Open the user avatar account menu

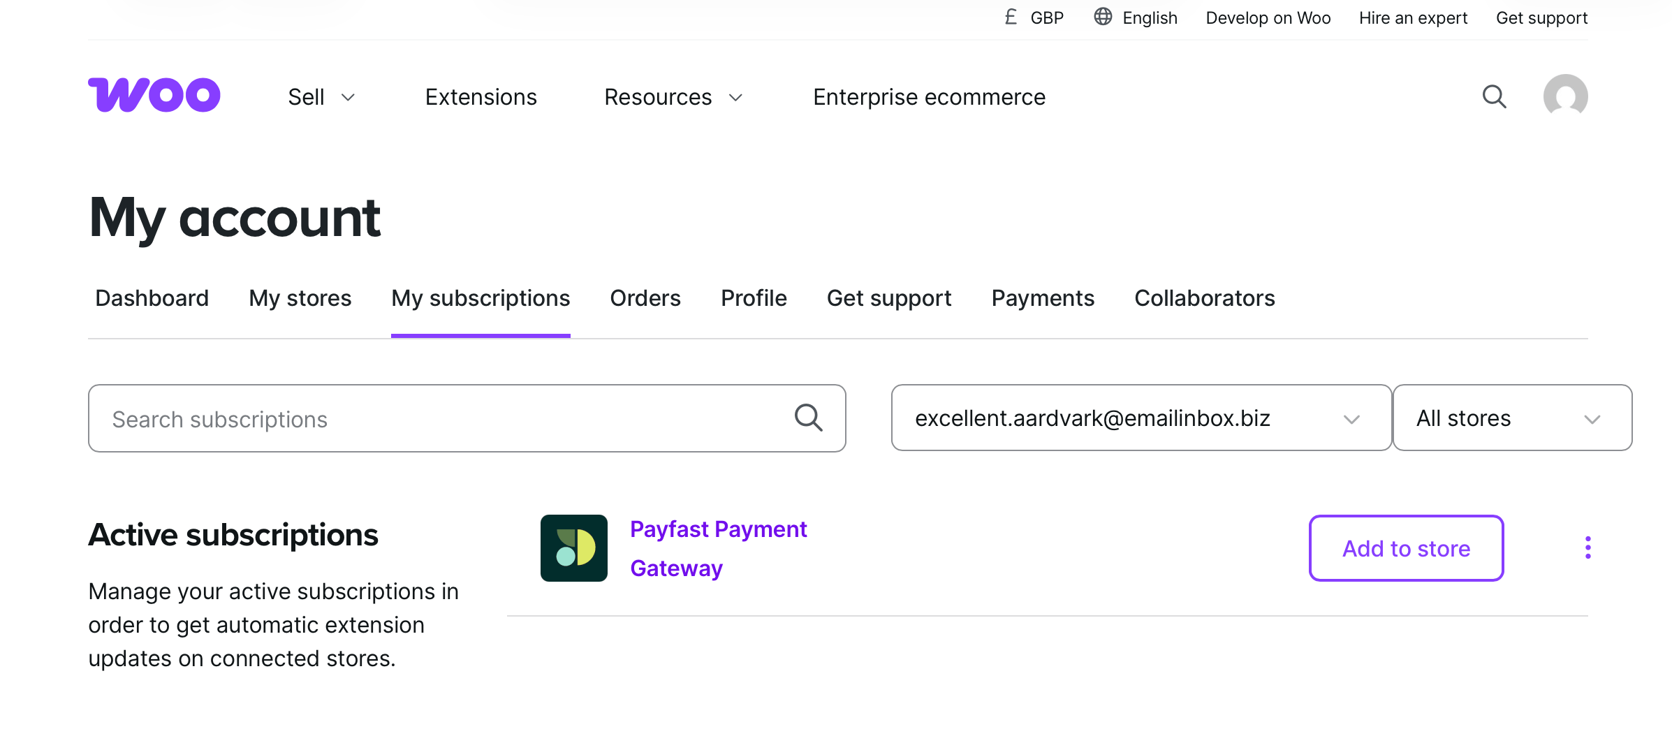pyautogui.click(x=1565, y=96)
